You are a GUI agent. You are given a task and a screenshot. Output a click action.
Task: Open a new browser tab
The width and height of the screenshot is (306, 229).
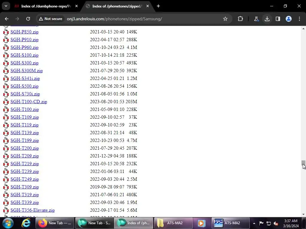click(x=158, y=6)
